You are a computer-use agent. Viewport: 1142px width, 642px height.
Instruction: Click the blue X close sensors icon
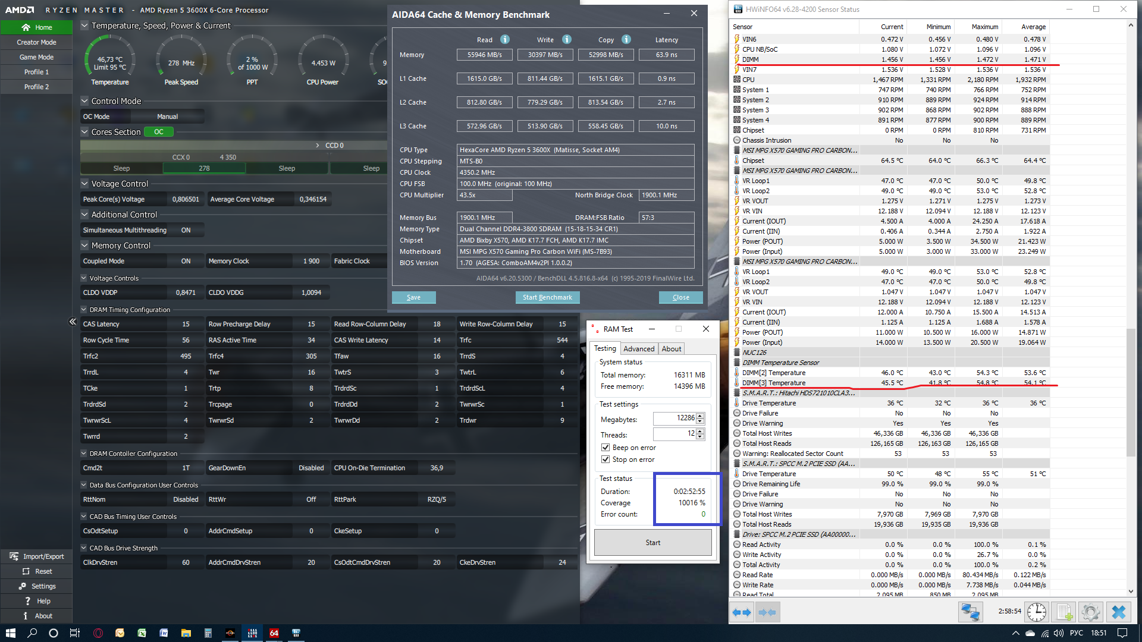(x=1119, y=612)
